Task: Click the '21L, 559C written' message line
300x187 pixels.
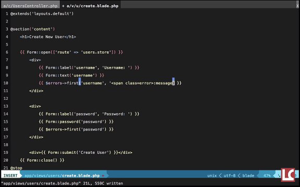Action: tap(62, 183)
